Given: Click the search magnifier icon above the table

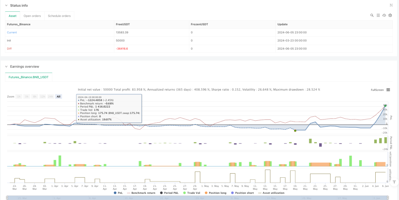Looking at the screenshot, I should [x=372, y=15].
